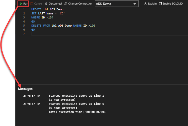Show the Explain query plan
The image size is (188, 126).
[x=150, y=4]
